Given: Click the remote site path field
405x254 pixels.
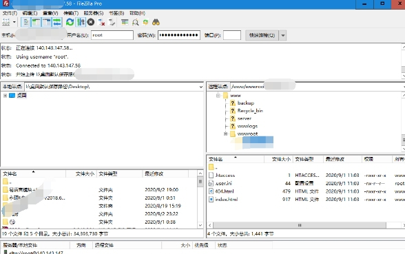Looking at the screenshot, I should pos(316,87).
